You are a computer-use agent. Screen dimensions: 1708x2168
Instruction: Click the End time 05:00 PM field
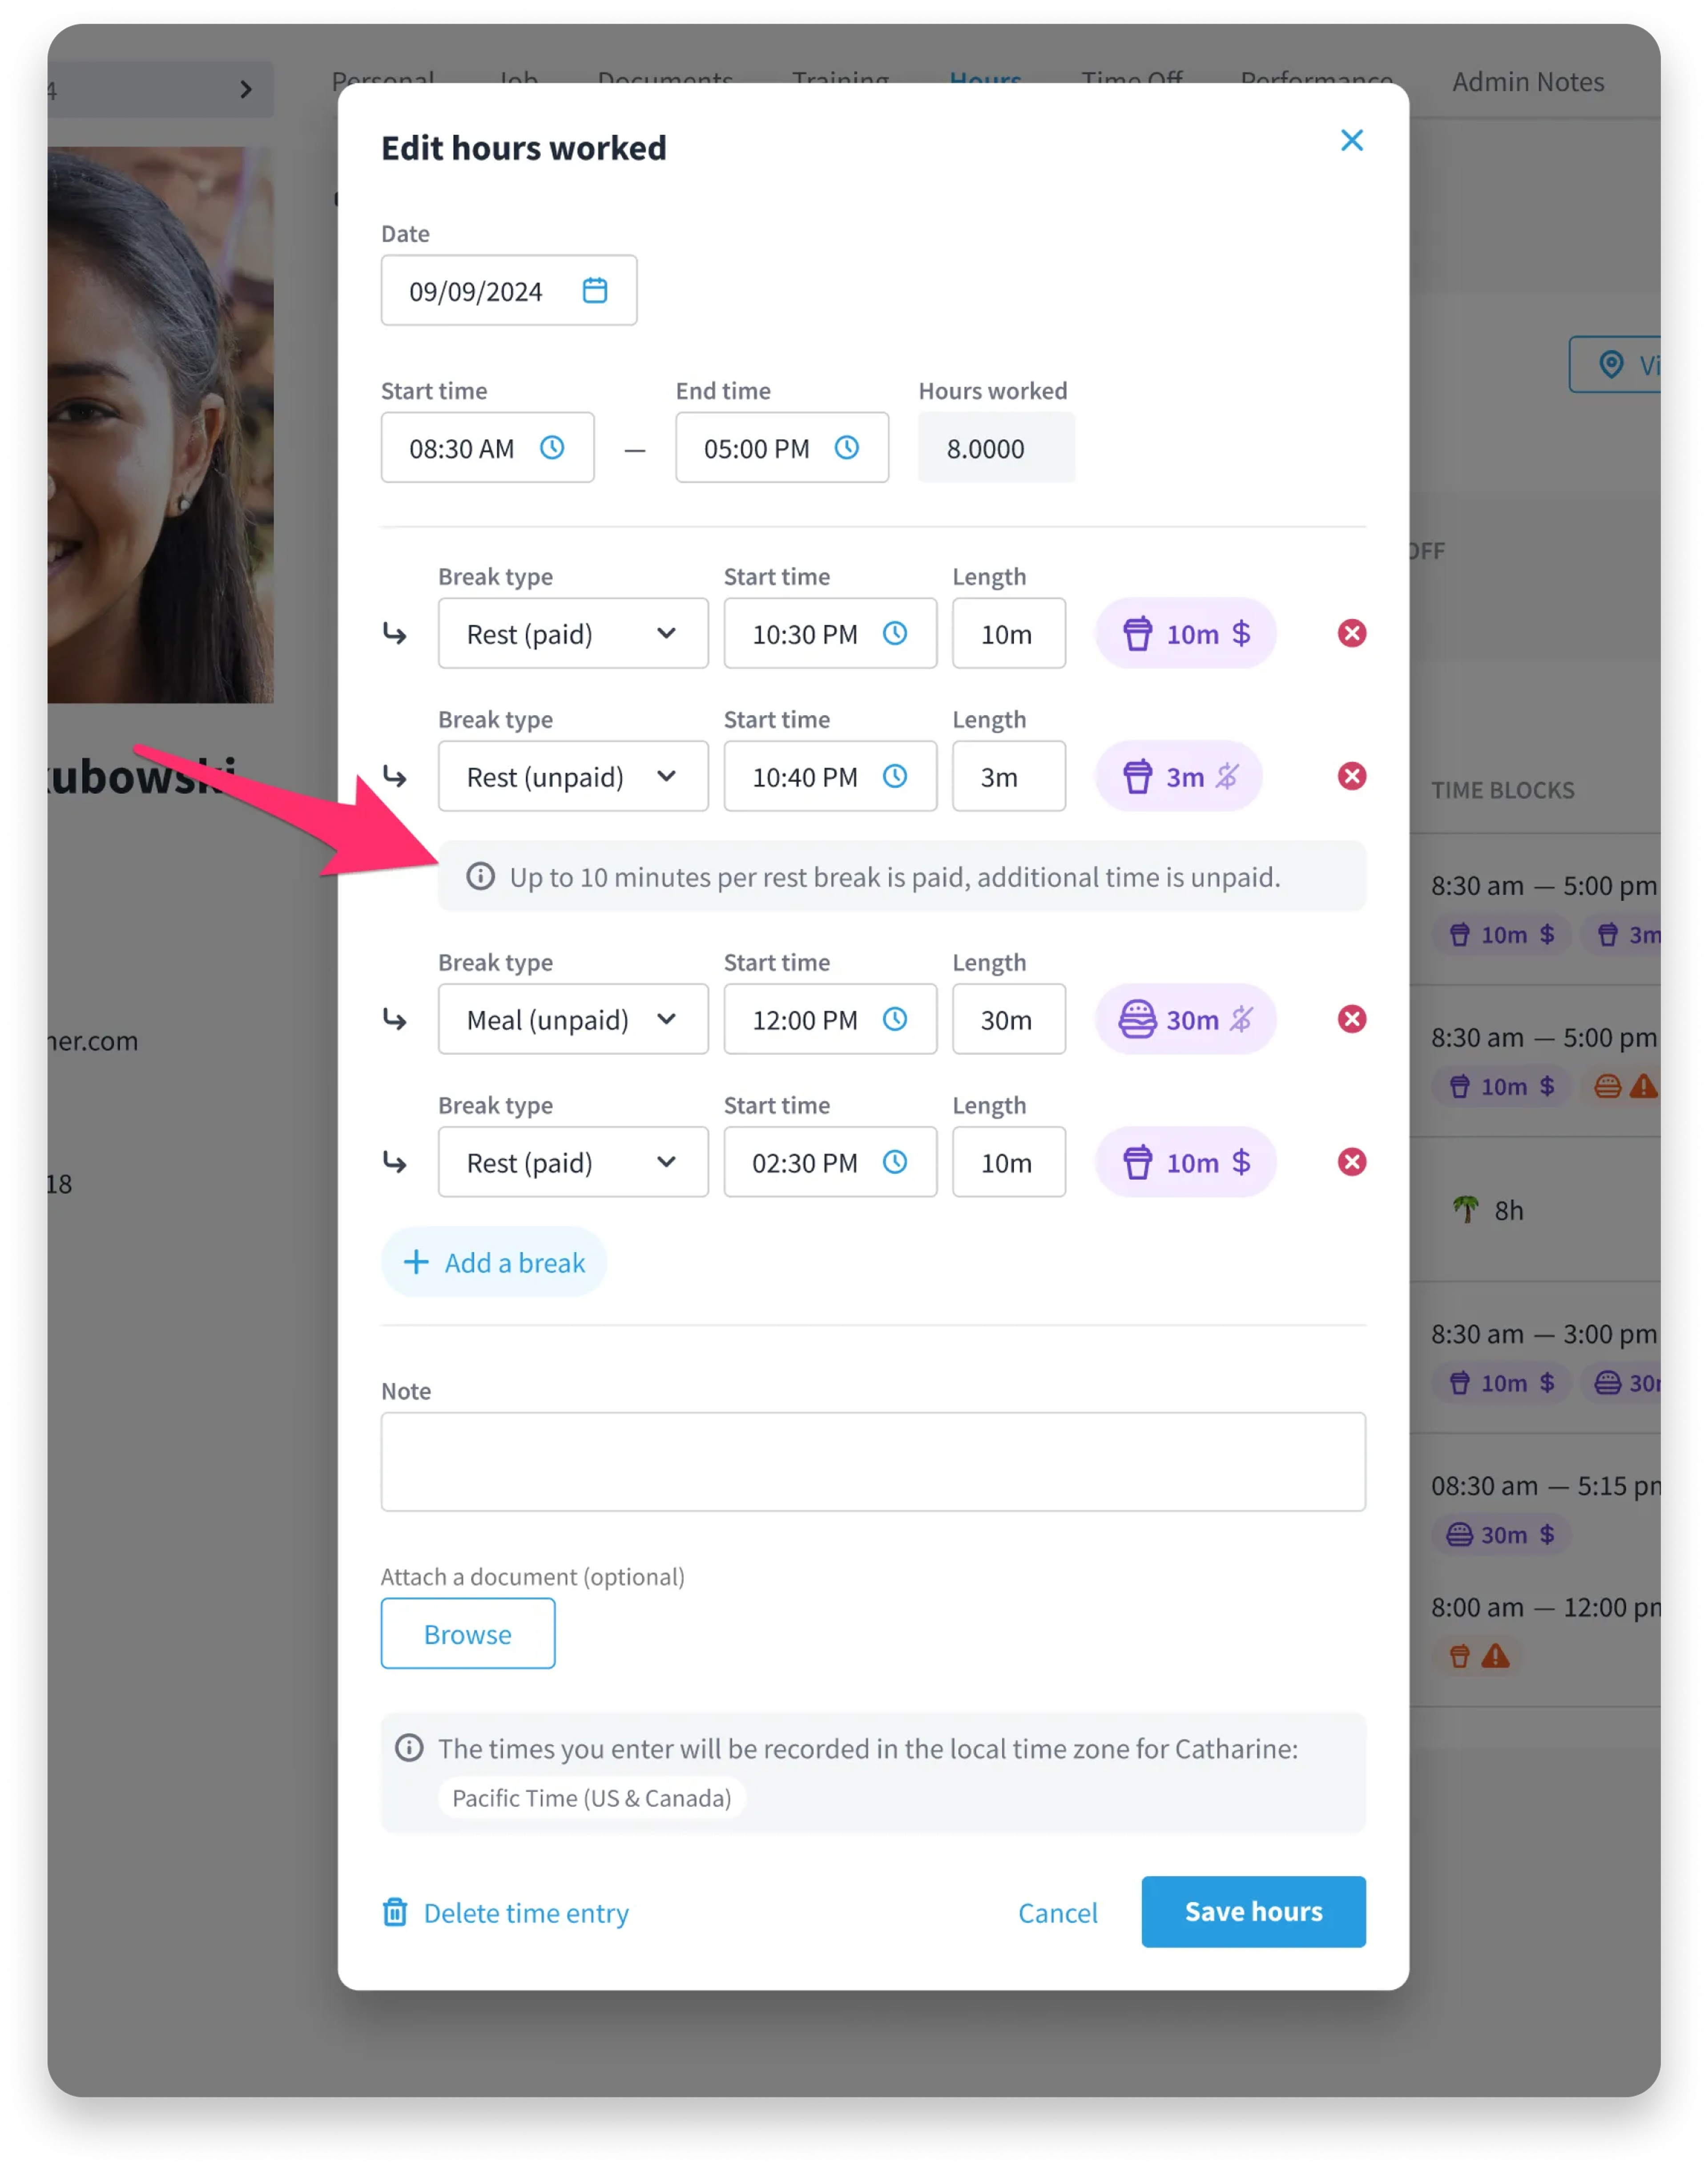782,447
